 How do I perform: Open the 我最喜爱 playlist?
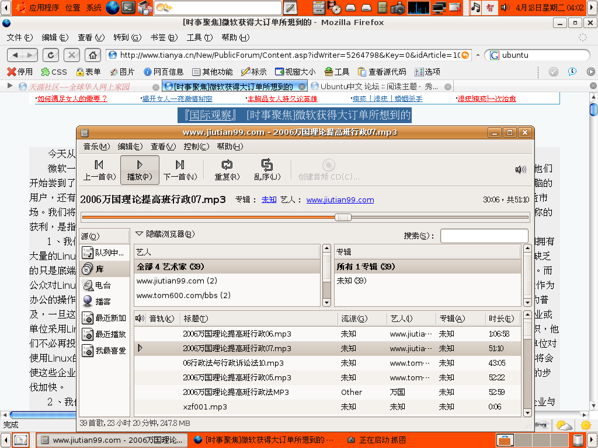point(104,351)
